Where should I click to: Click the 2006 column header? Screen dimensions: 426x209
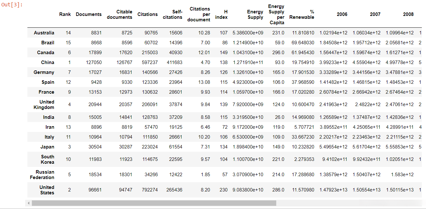pos(342,14)
